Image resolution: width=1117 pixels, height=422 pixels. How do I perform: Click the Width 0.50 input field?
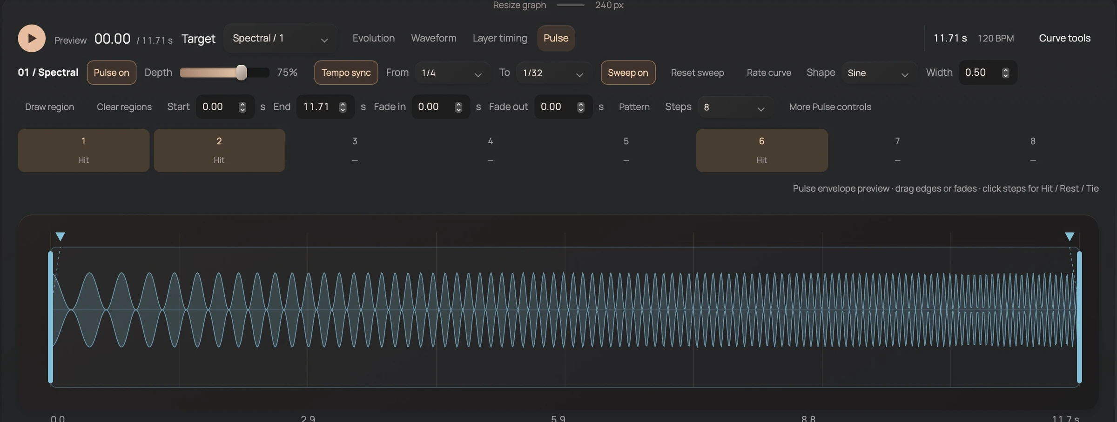coord(988,73)
